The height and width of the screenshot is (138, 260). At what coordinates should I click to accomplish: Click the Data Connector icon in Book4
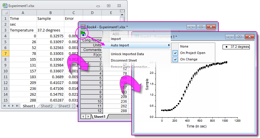83,34
